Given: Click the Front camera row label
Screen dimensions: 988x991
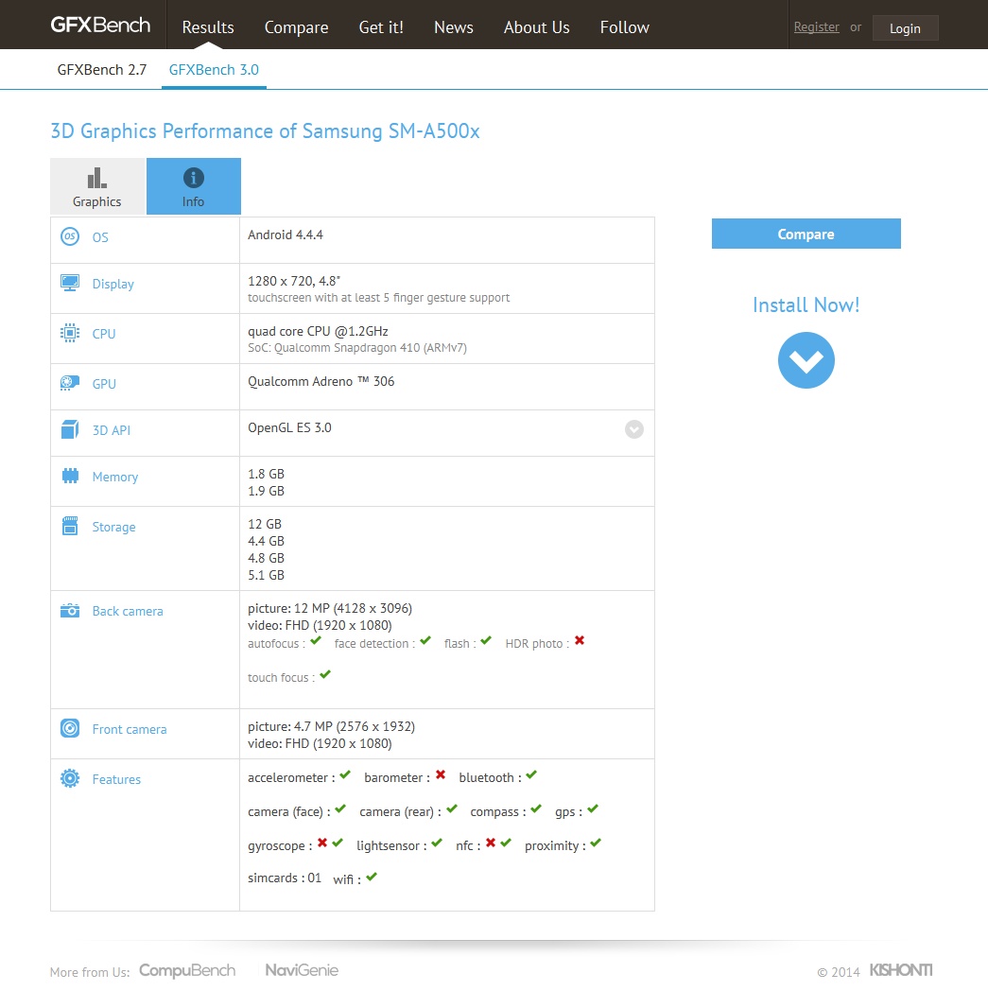Looking at the screenshot, I should (x=130, y=729).
